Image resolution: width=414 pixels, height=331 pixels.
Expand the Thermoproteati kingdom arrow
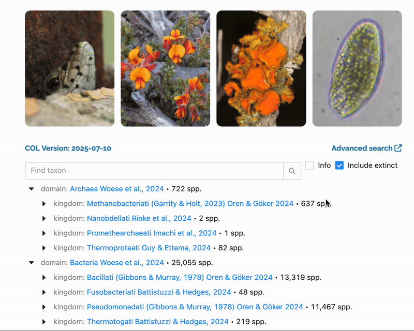coord(44,248)
